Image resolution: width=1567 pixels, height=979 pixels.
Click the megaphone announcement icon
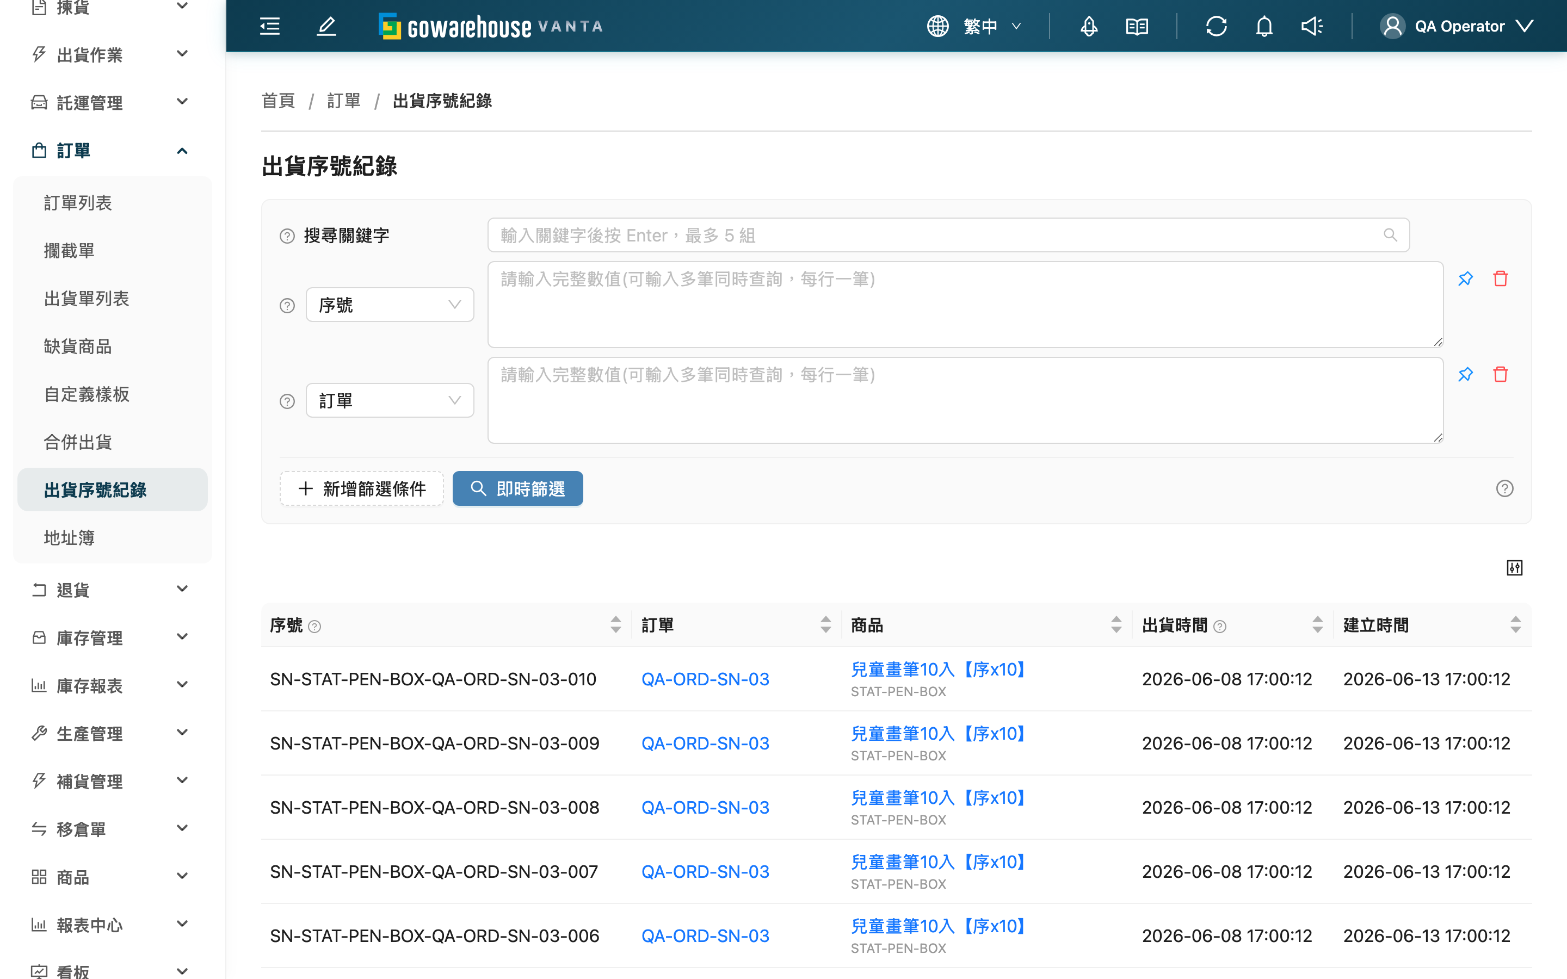click(1312, 27)
